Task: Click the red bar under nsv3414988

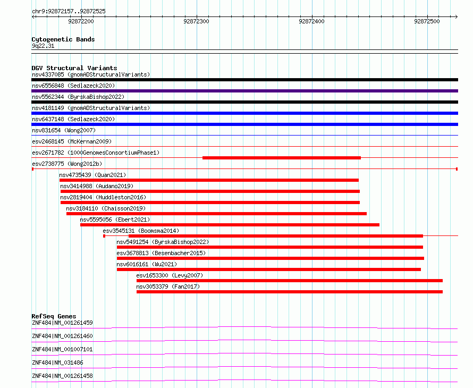Action: point(210,191)
